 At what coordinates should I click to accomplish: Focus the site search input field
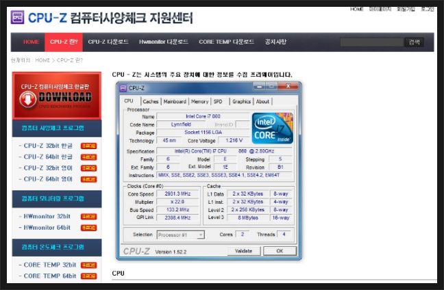click(372, 42)
